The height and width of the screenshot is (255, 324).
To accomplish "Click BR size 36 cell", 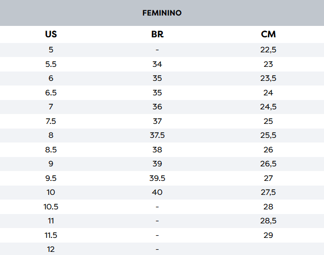I will tap(157, 107).
